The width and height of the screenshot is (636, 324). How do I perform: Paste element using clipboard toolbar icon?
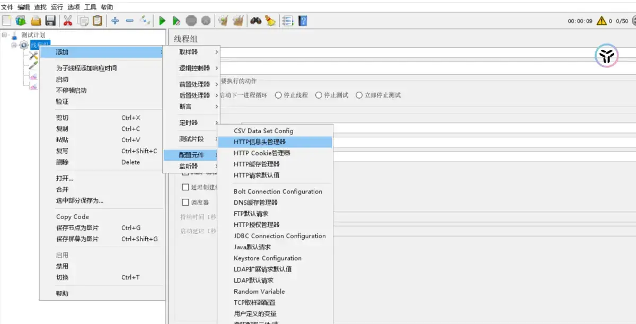tap(97, 20)
